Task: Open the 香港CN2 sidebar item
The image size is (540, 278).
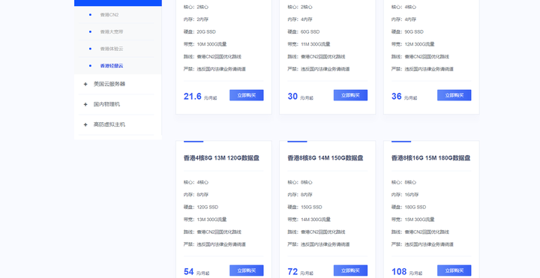Action: coord(109,15)
